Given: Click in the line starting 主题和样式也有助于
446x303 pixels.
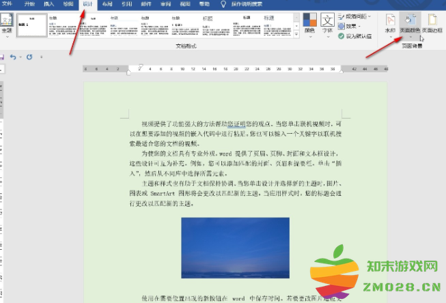Looking at the screenshot, I should pyautogui.click(x=242, y=184).
